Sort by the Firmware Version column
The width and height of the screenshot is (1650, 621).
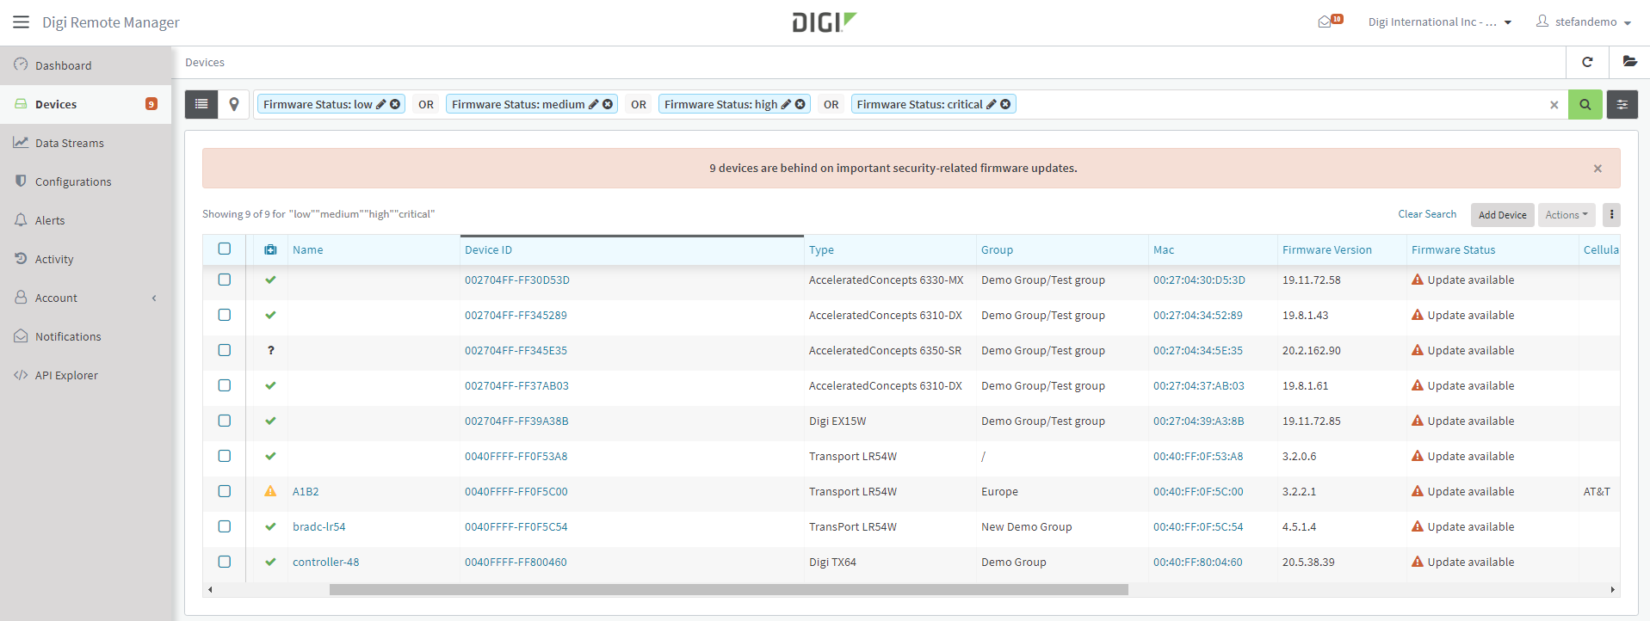click(x=1327, y=250)
